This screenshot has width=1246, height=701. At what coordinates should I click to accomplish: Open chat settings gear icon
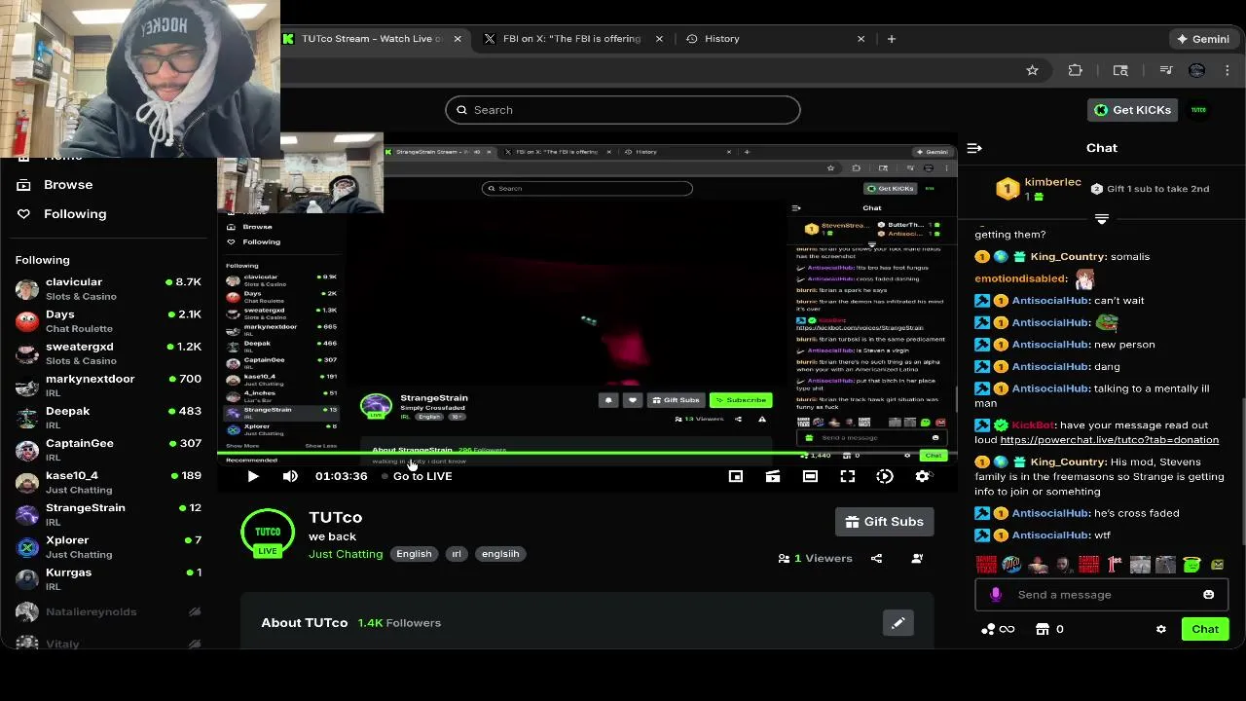(x=1161, y=629)
